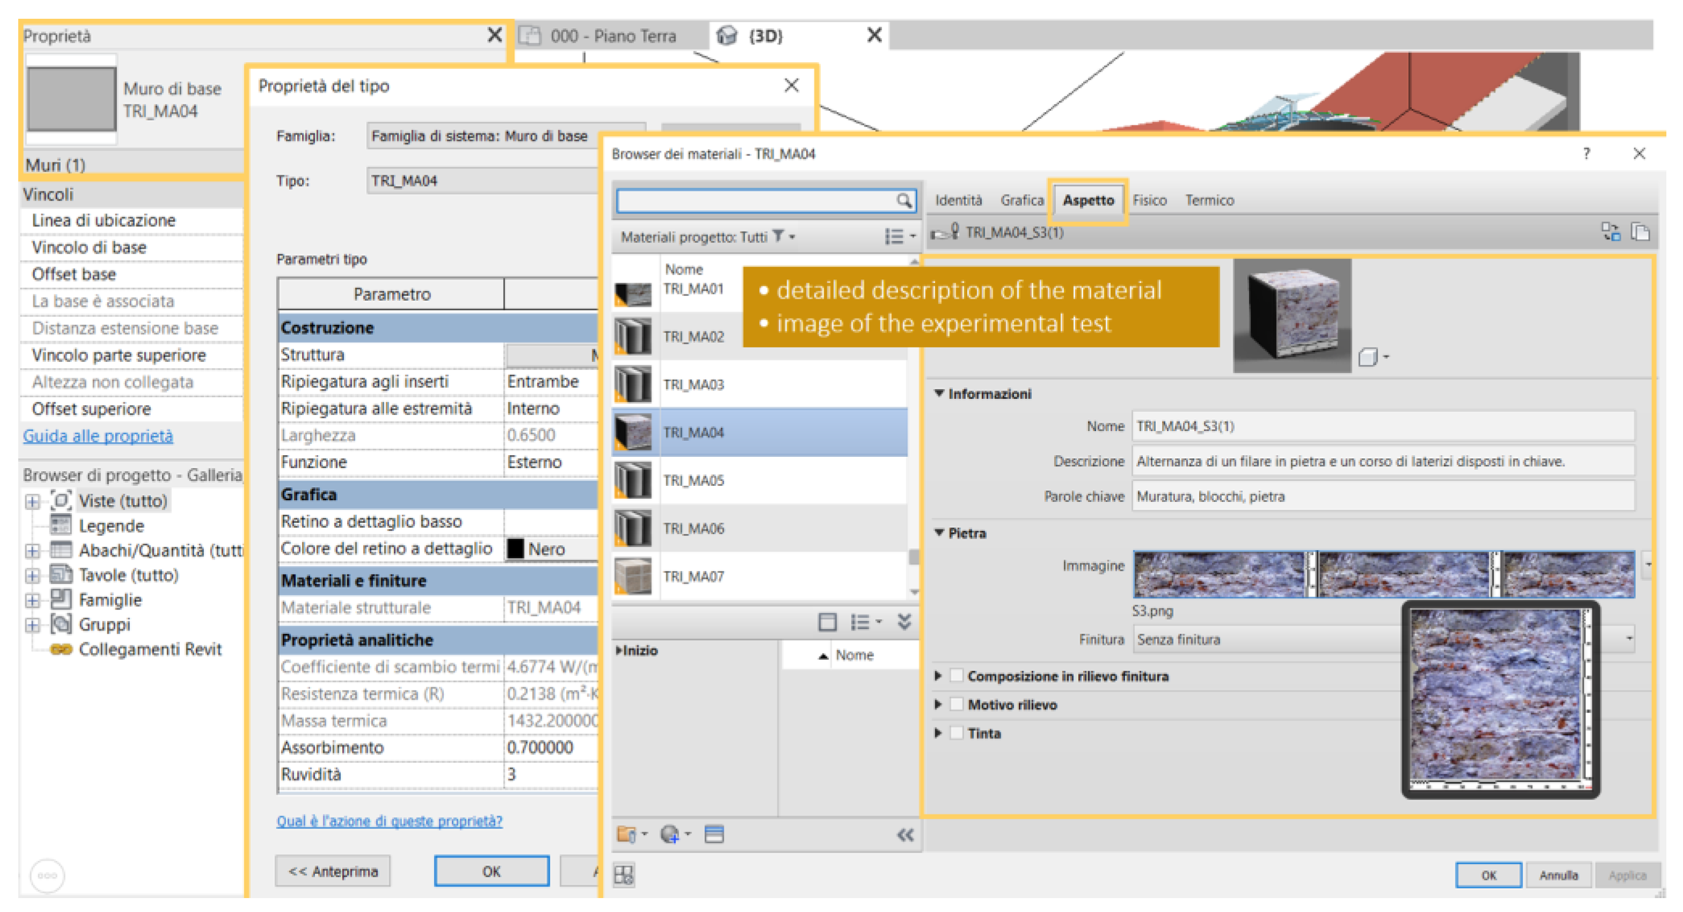
Task: Switch to the Grafica tab
Action: tap(1021, 201)
